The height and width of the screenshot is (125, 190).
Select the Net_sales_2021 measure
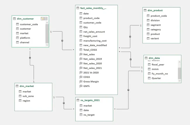tap(92, 68)
